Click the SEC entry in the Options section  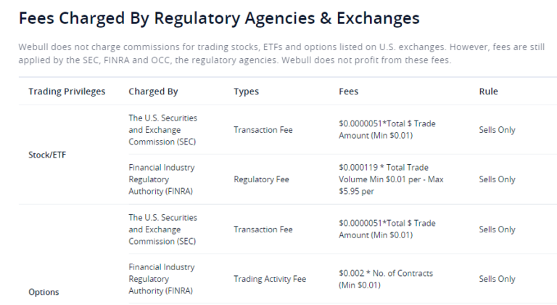tap(162, 229)
